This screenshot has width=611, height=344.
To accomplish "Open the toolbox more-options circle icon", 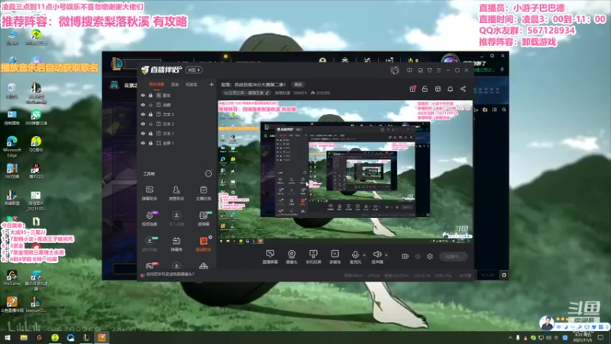I will (209, 174).
